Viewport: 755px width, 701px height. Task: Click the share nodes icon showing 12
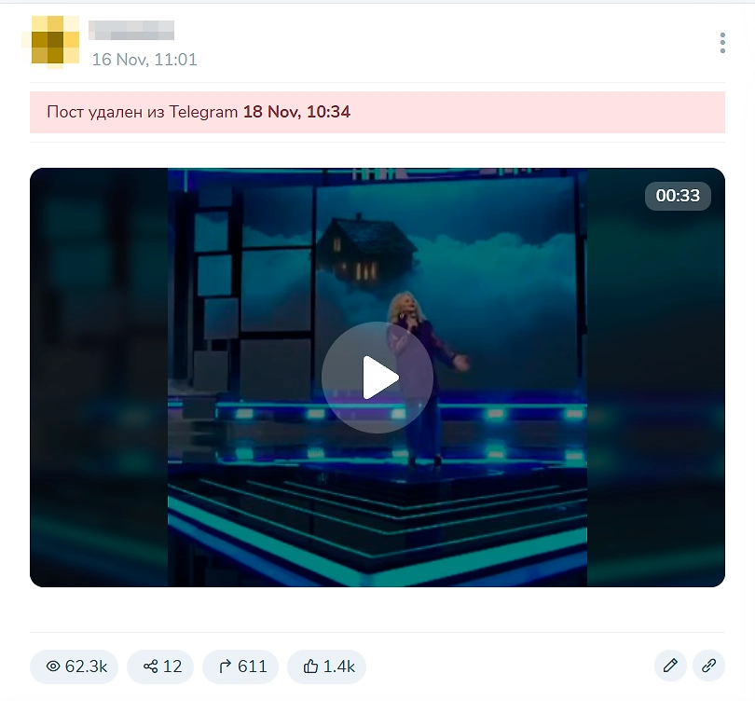pos(151,667)
